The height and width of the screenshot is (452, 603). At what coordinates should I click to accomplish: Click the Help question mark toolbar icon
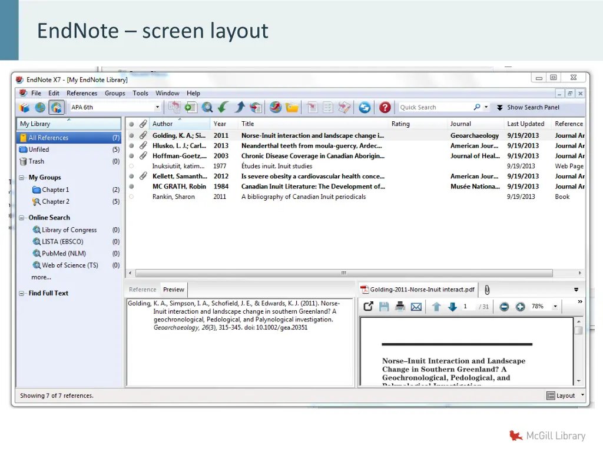(385, 108)
